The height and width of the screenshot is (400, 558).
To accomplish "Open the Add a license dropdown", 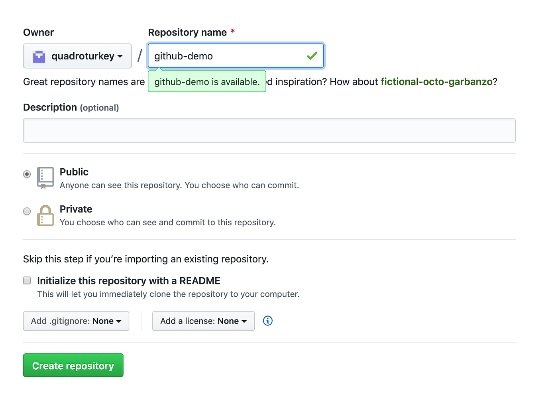I will 203,321.
